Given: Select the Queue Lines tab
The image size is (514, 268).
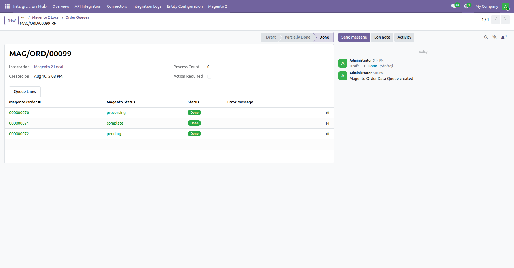Looking at the screenshot, I should pos(25,92).
